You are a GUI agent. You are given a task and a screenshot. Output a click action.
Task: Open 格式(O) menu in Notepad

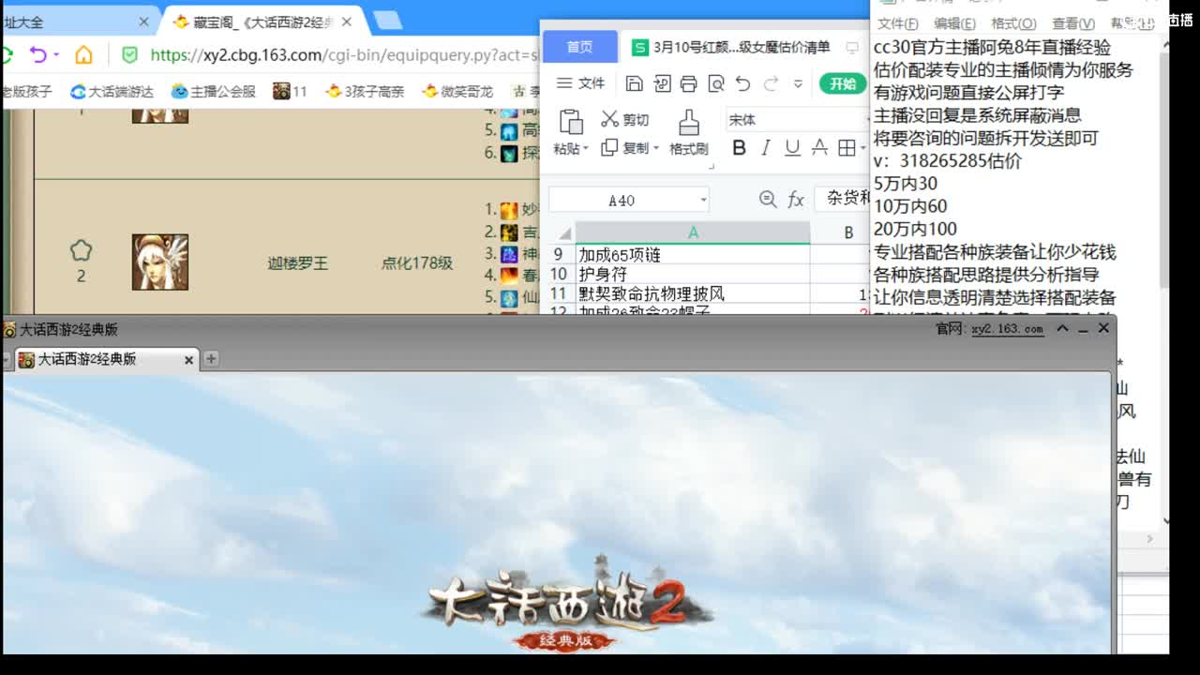[1013, 24]
